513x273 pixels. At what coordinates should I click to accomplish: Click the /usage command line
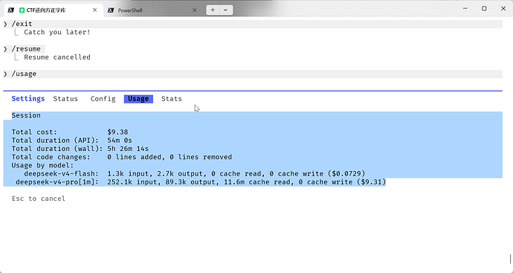253,74
